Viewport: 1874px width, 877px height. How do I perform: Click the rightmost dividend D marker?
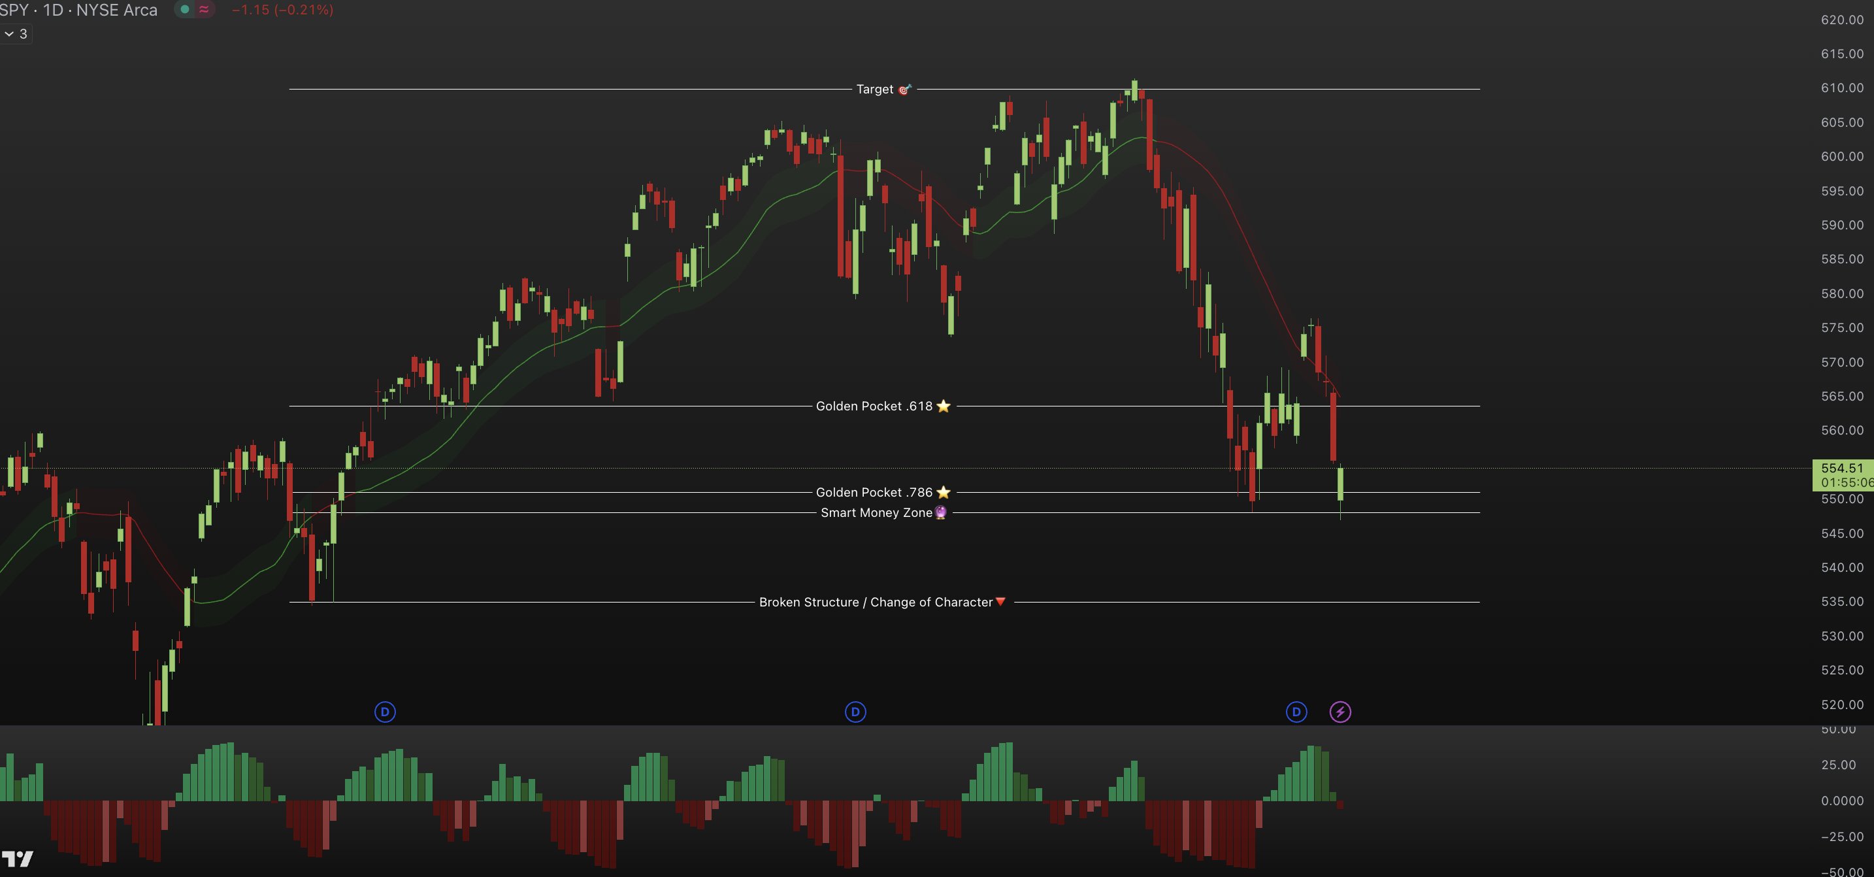(1296, 712)
